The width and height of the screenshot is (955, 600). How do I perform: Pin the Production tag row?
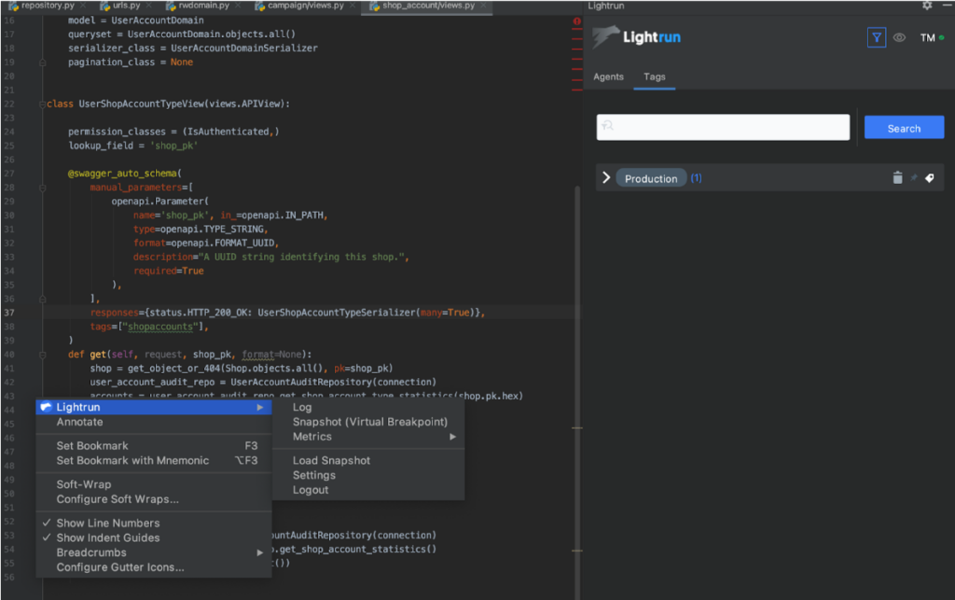point(913,177)
